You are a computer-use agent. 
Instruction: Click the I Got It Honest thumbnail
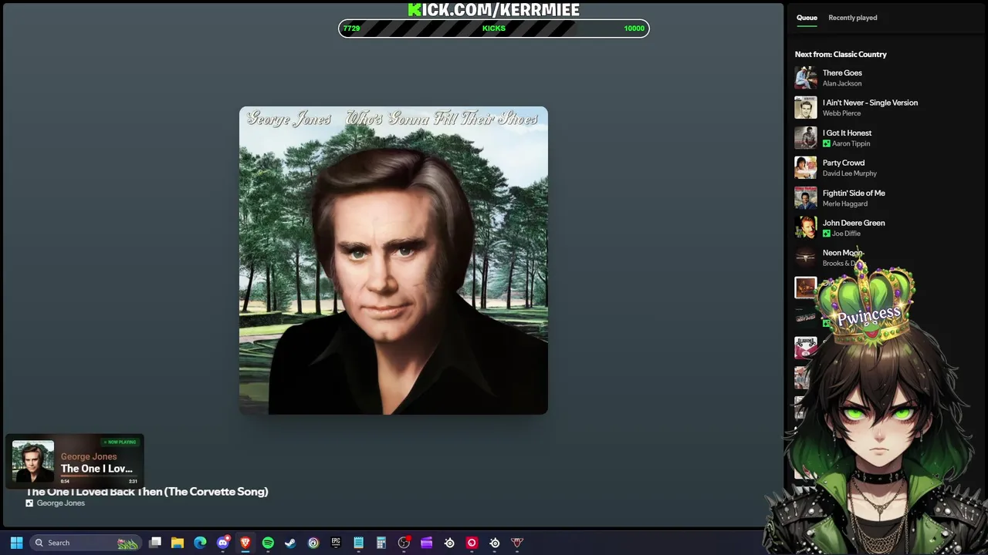(x=806, y=138)
